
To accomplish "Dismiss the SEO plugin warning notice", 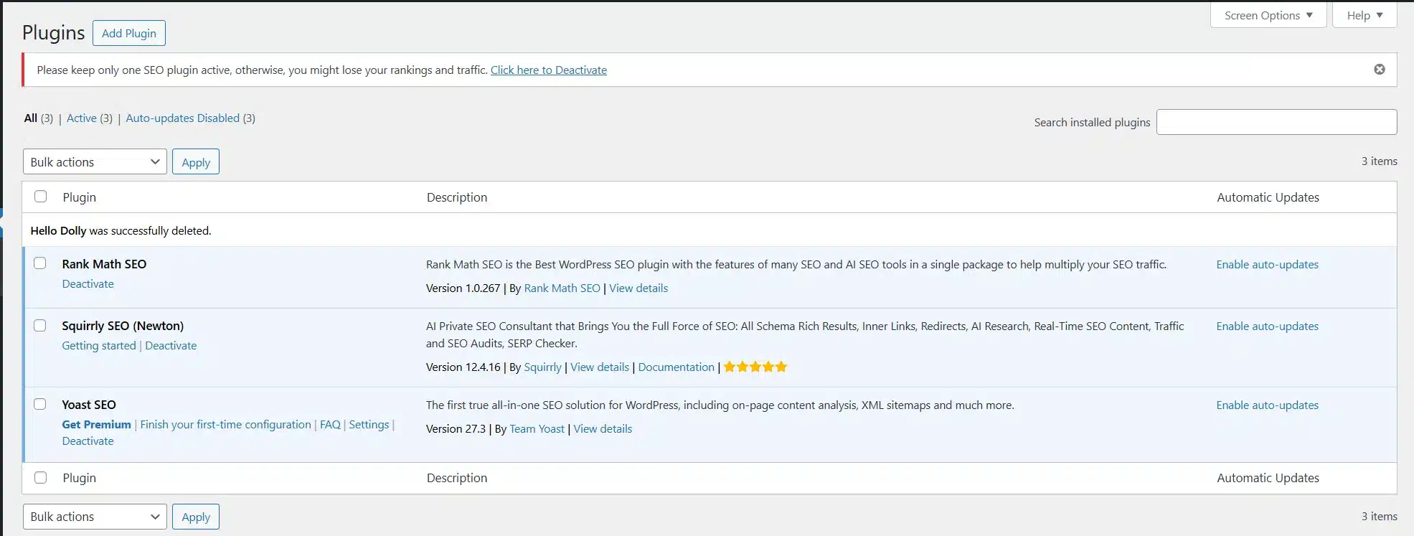I will 1379,70.
